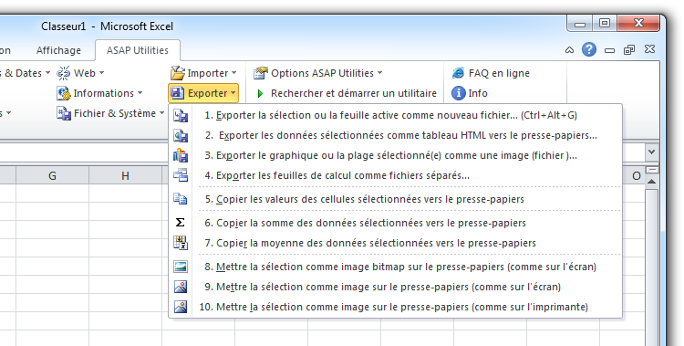This screenshot has height=346, width=684.
Task: Click the copy-values icon for item 5
Action: pyautogui.click(x=181, y=199)
